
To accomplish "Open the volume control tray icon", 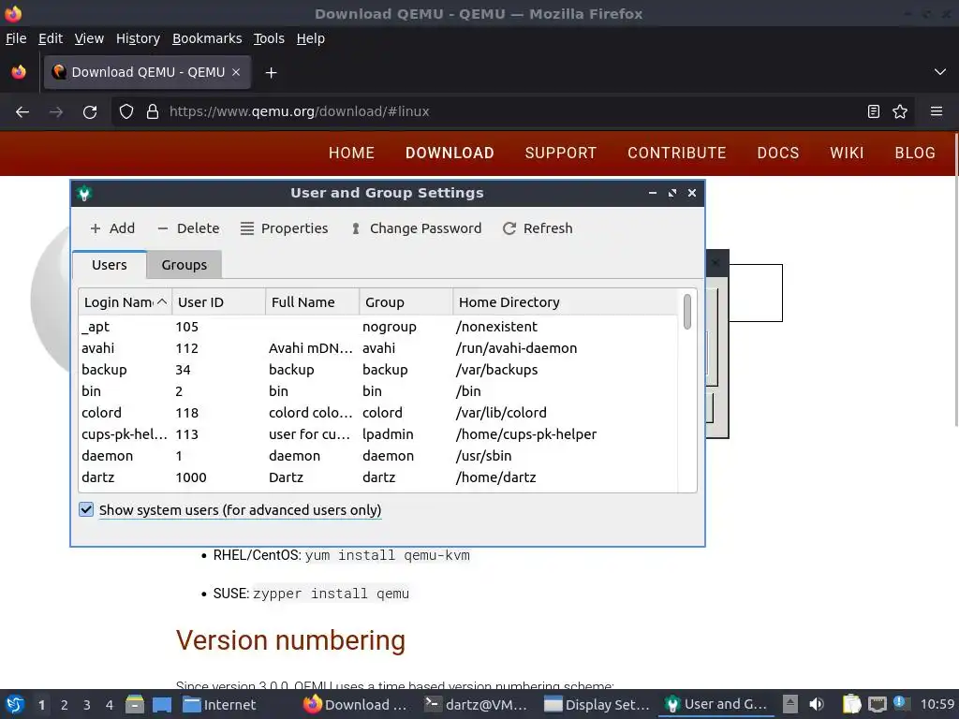I will pos(816,704).
